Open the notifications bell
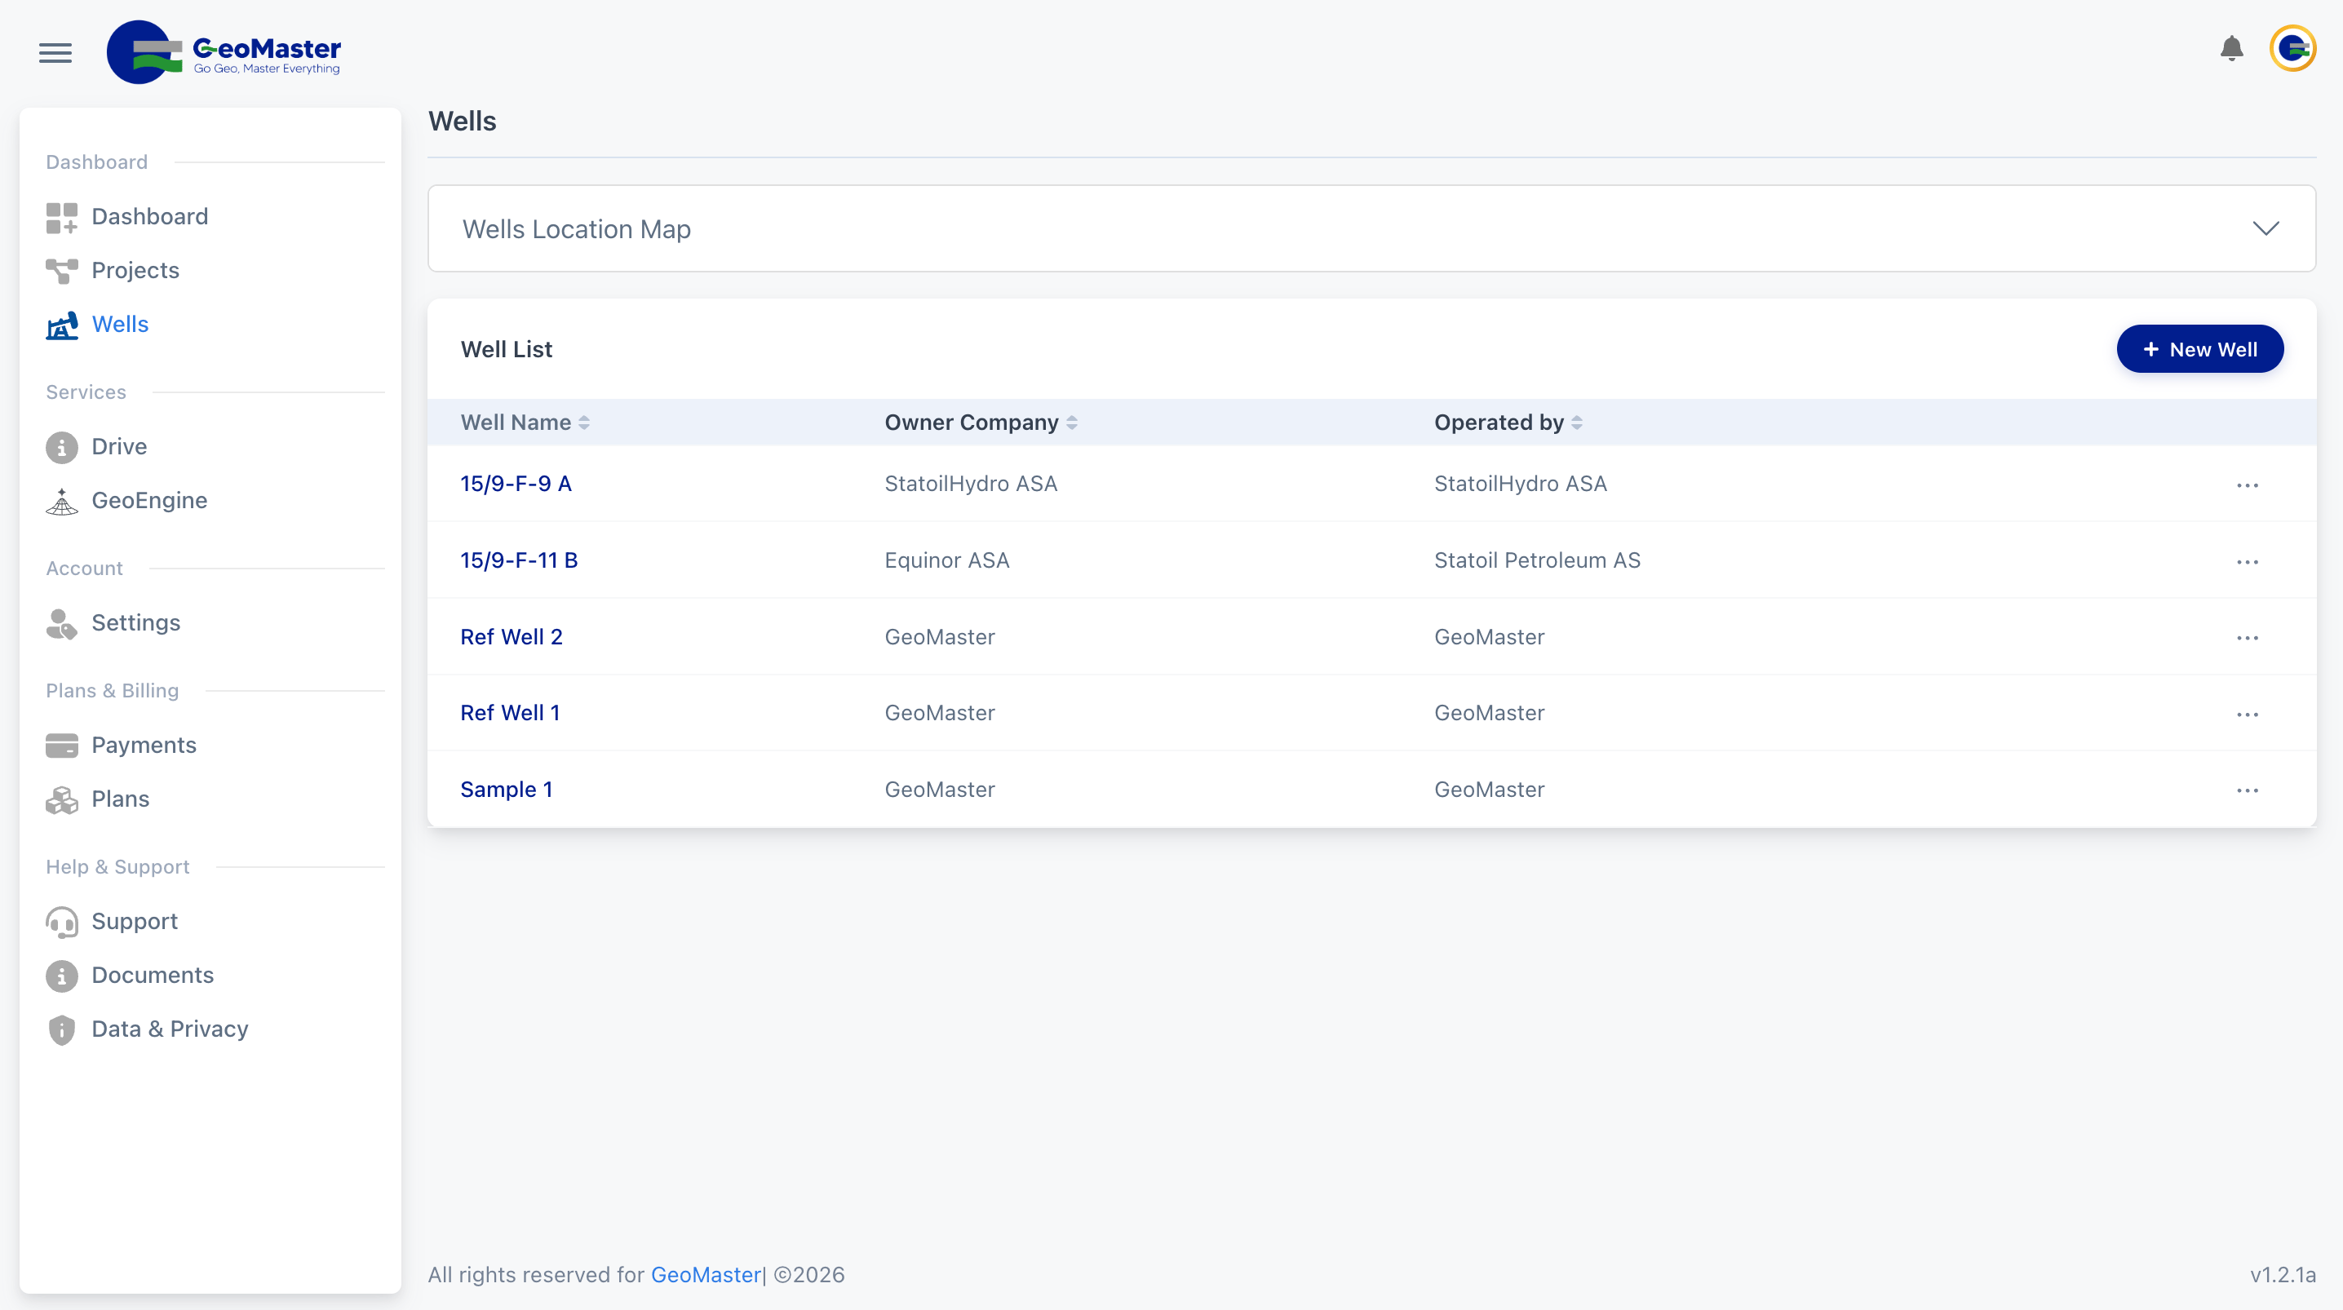 (x=2231, y=48)
